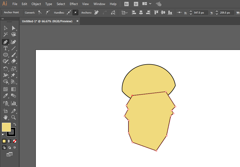Switch to the Untitled-1 document tab
Image resolution: width=240 pixels, height=167 pixels.
[x=47, y=21]
